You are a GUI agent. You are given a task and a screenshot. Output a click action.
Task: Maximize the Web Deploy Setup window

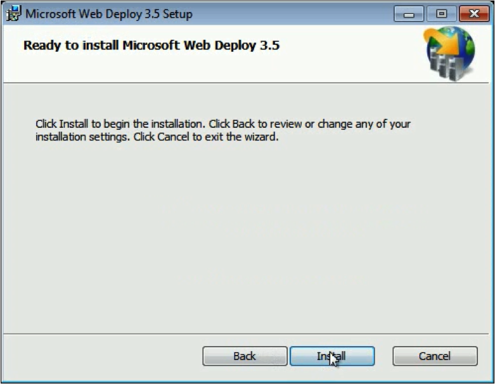441,14
